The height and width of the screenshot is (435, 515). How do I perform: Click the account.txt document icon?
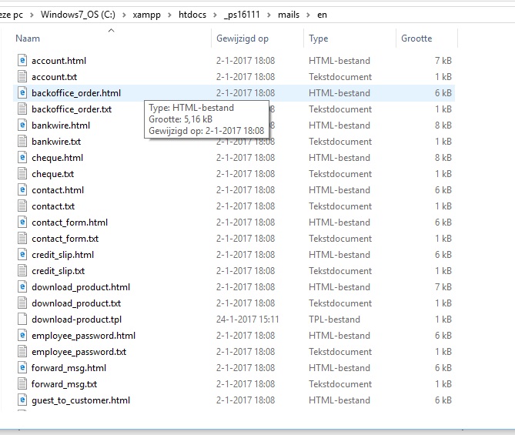pyautogui.click(x=22, y=76)
